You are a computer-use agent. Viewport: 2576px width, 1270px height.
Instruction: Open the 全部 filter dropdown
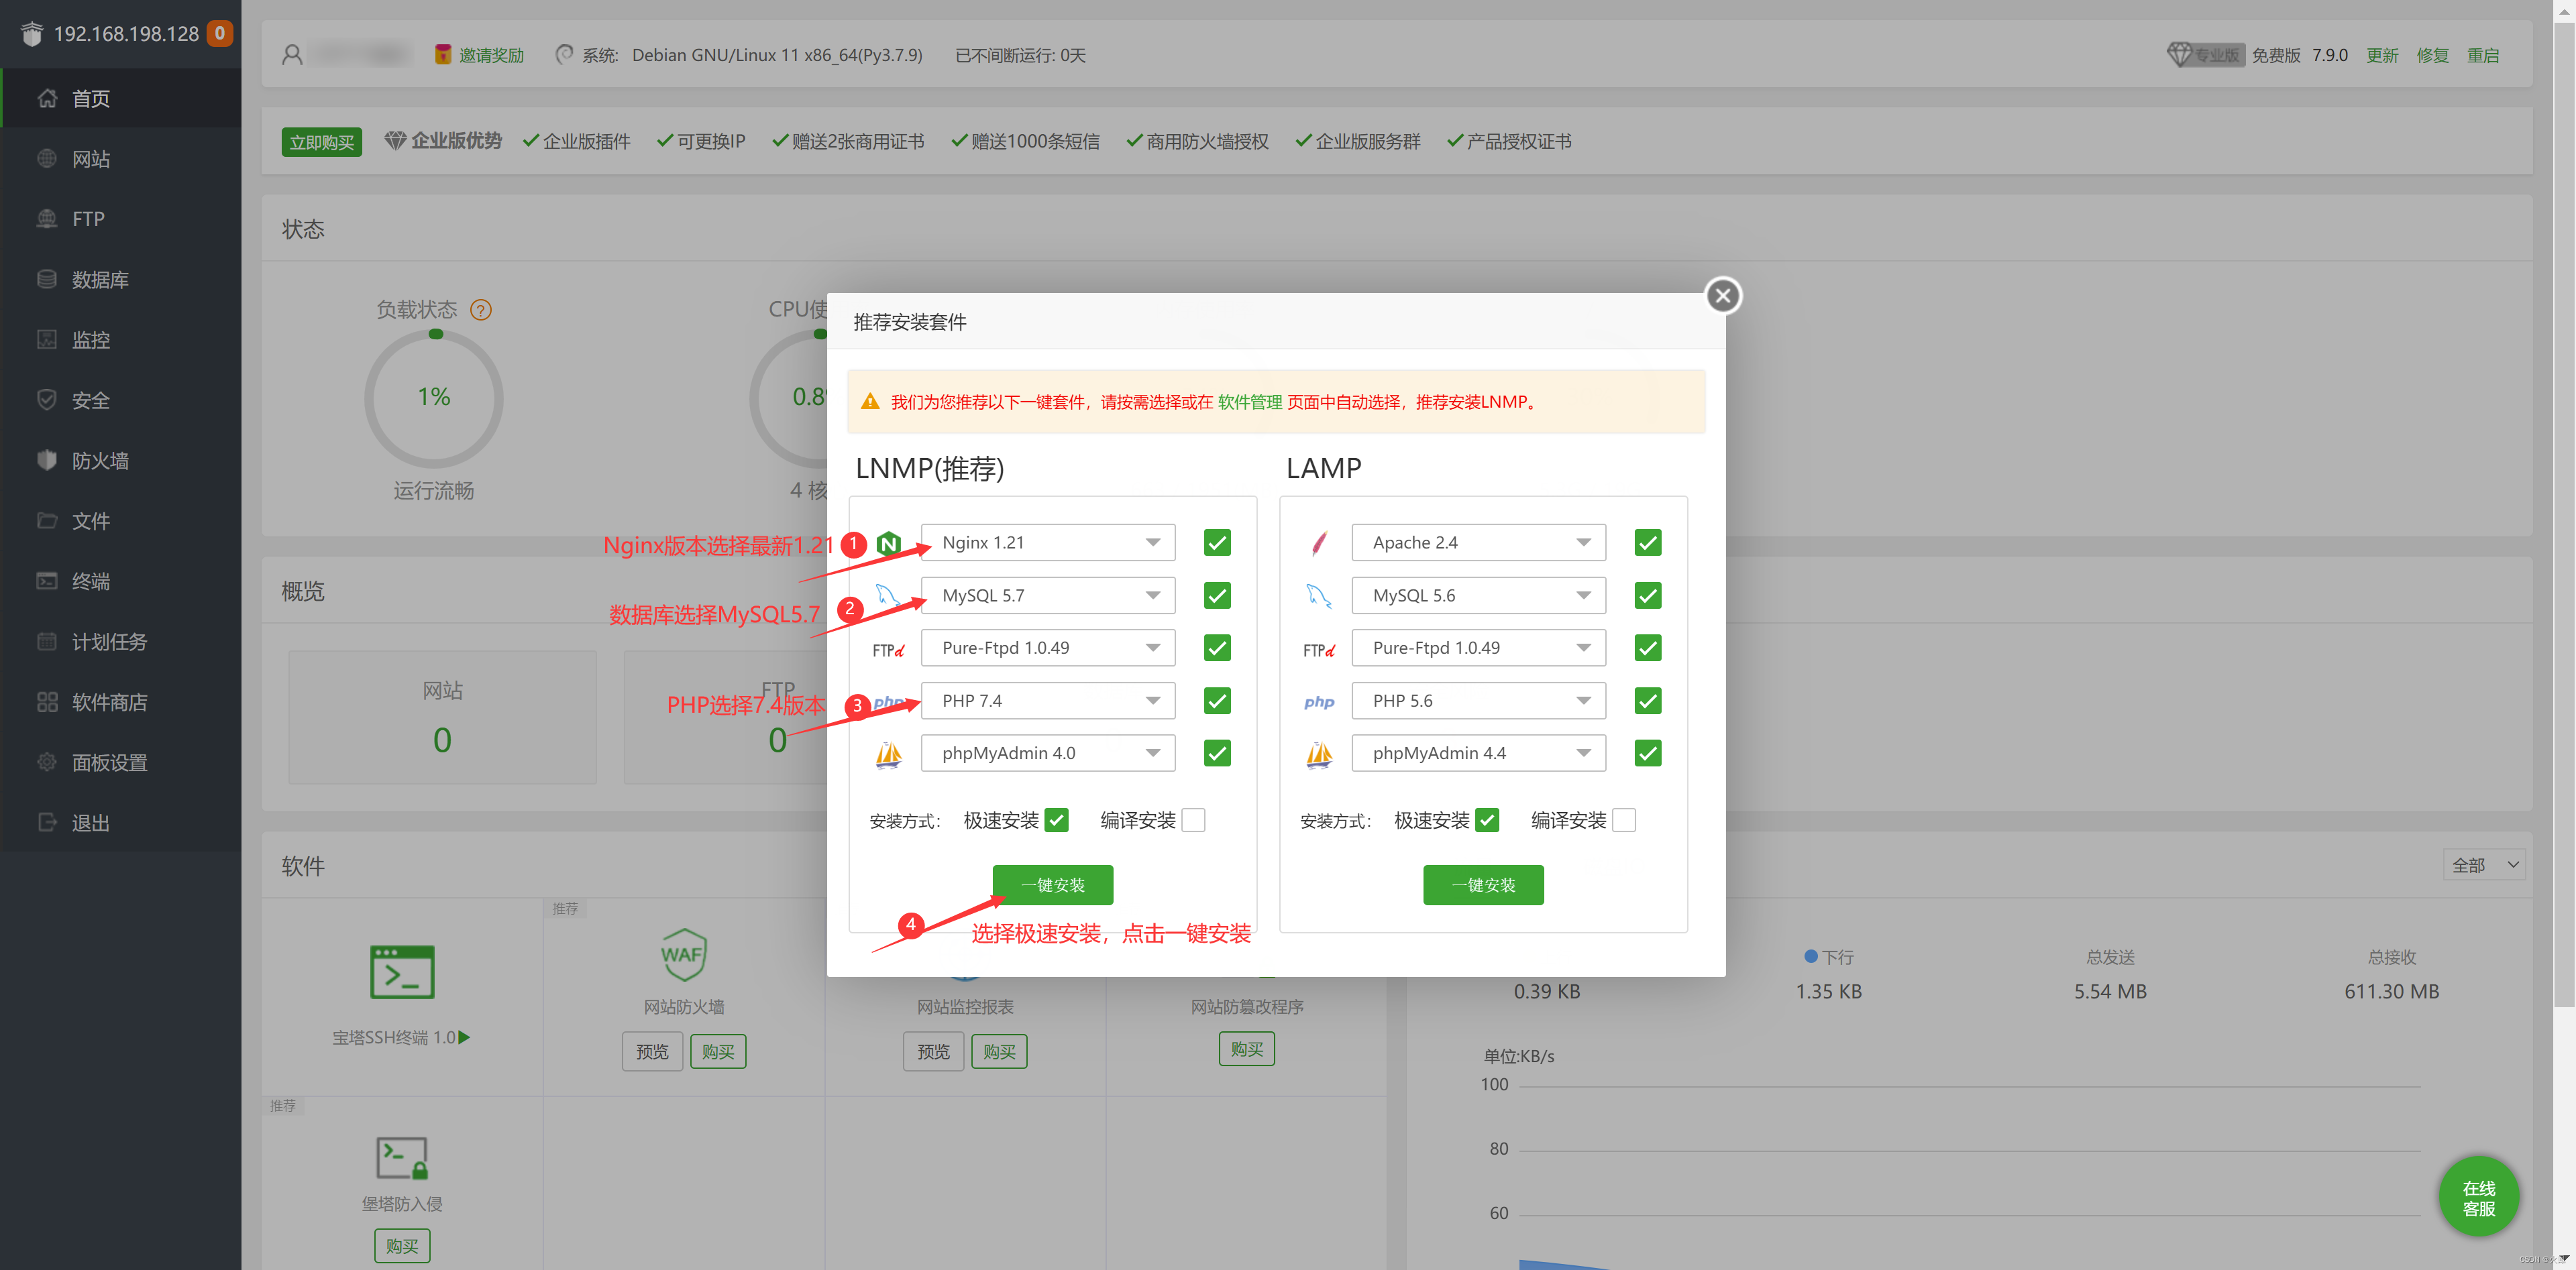(x=2484, y=865)
